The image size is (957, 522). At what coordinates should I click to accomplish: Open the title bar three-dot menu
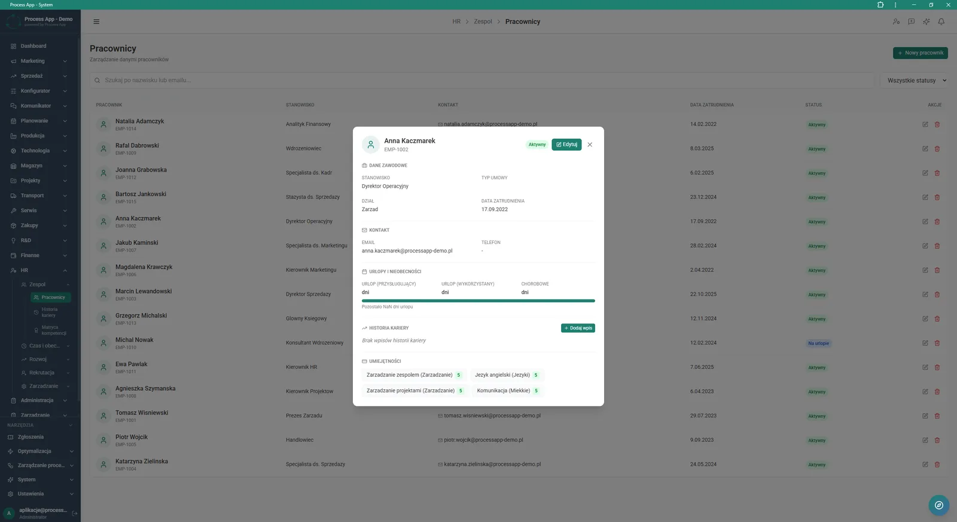(x=895, y=5)
